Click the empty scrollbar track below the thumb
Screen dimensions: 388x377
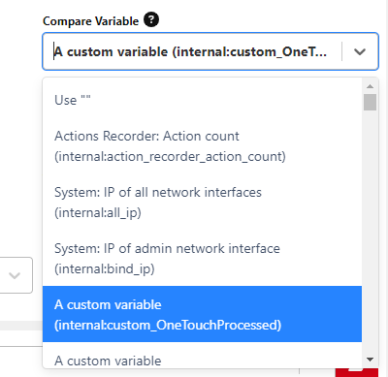pos(370,233)
